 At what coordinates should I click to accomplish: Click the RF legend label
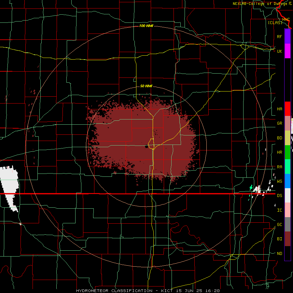279,36
